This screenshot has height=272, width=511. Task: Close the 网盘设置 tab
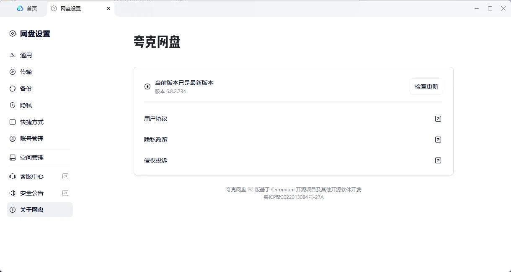pos(108,8)
